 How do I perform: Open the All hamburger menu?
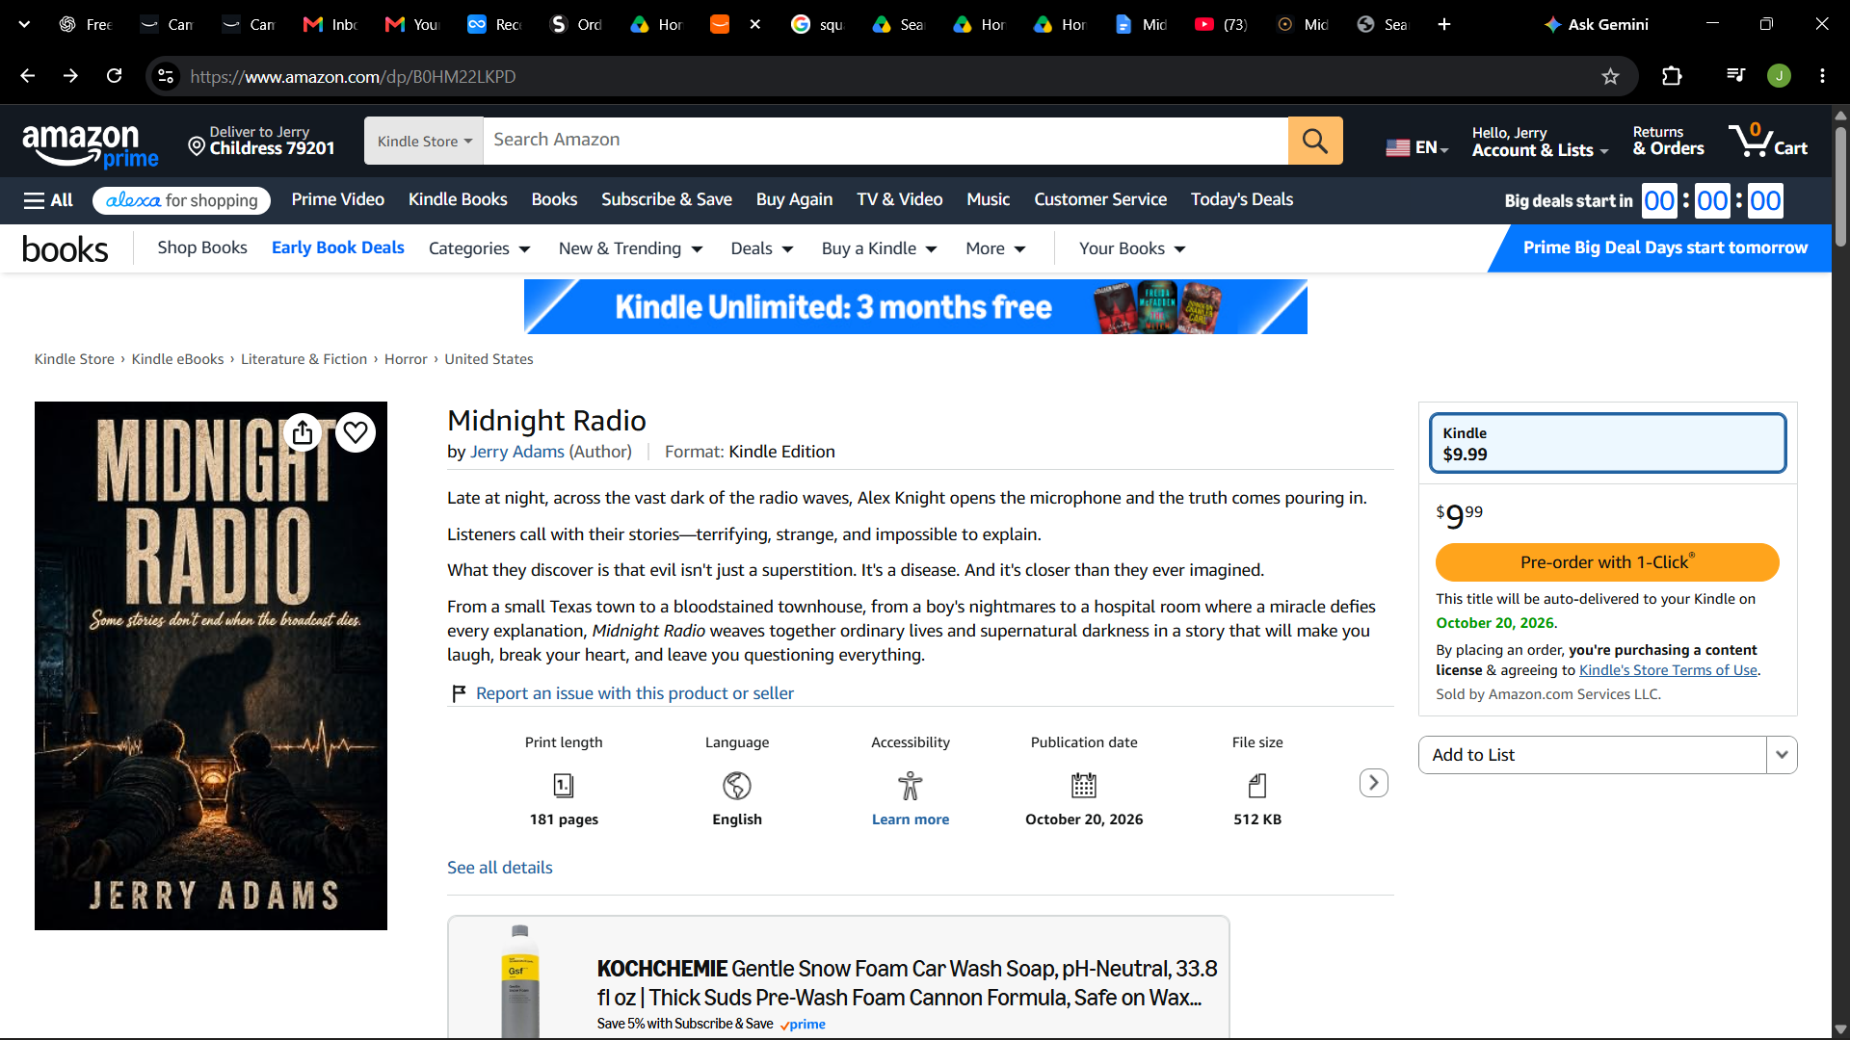(48, 200)
